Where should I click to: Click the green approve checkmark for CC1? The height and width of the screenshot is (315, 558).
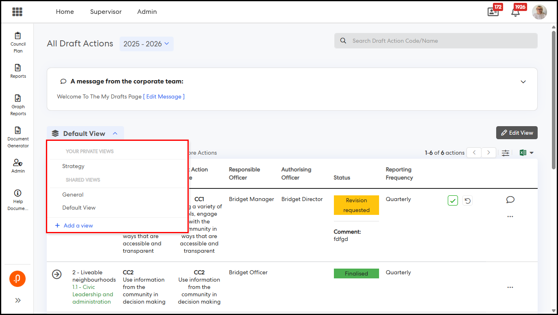tap(453, 200)
